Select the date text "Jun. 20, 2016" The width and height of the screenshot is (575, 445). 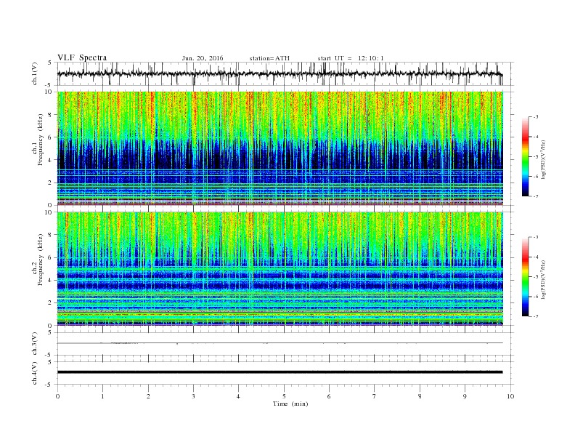203,58
